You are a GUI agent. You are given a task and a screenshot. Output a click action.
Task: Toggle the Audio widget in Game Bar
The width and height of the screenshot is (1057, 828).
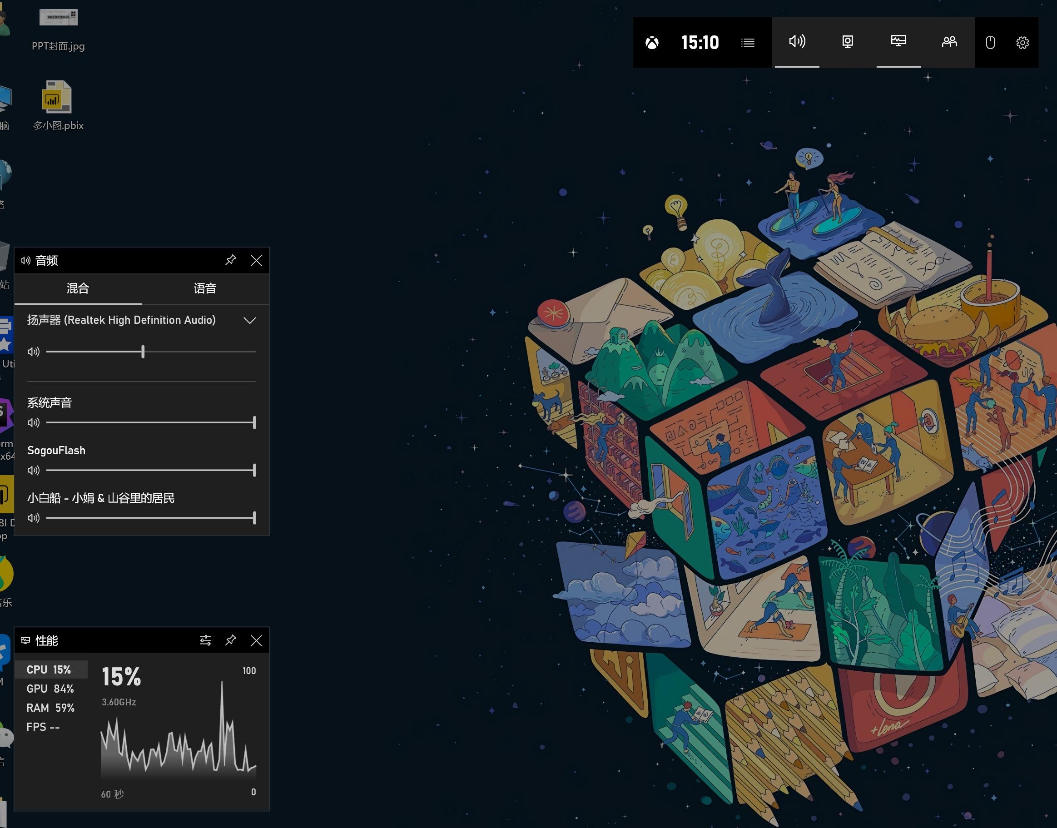pos(797,42)
